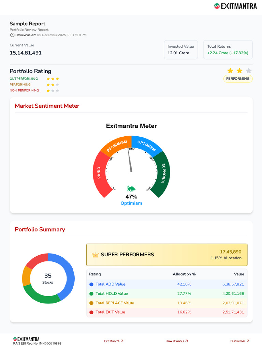Click the green bull icon under the meter
Viewport: 262px width, 349px height.
[x=131, y=189]
